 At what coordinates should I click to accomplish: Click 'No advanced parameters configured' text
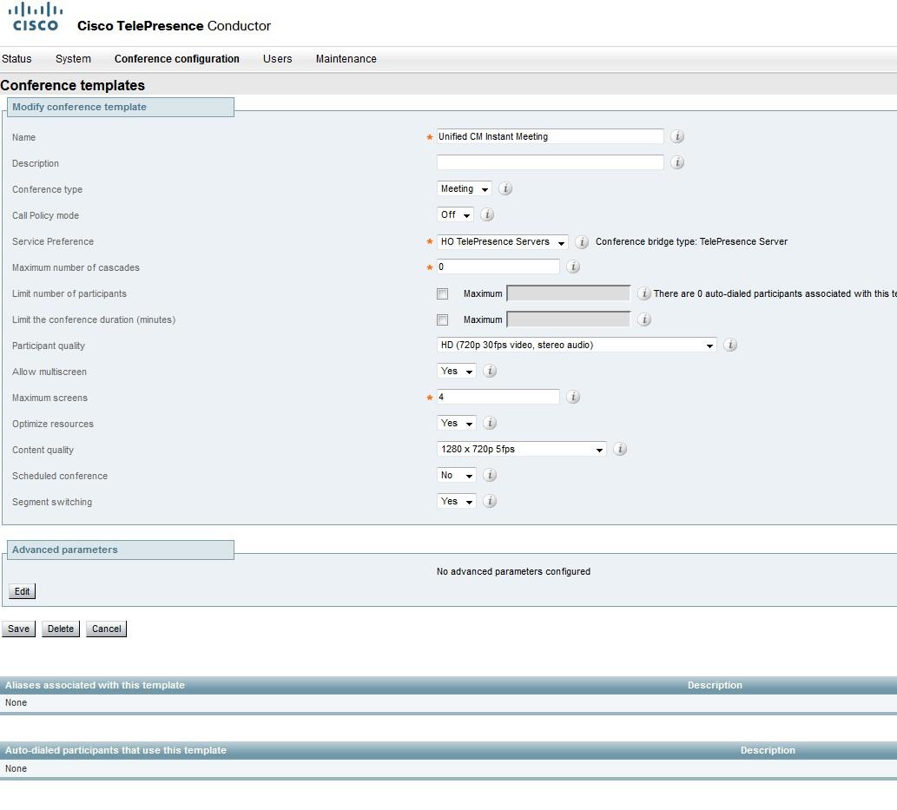pyautogui.click(x=513, y=571)
